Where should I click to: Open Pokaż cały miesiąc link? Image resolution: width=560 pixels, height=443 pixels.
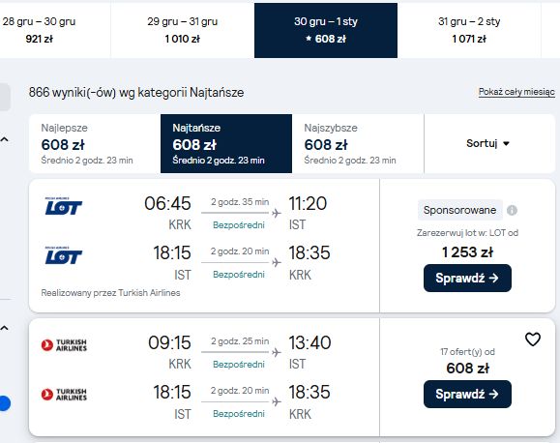516,92
